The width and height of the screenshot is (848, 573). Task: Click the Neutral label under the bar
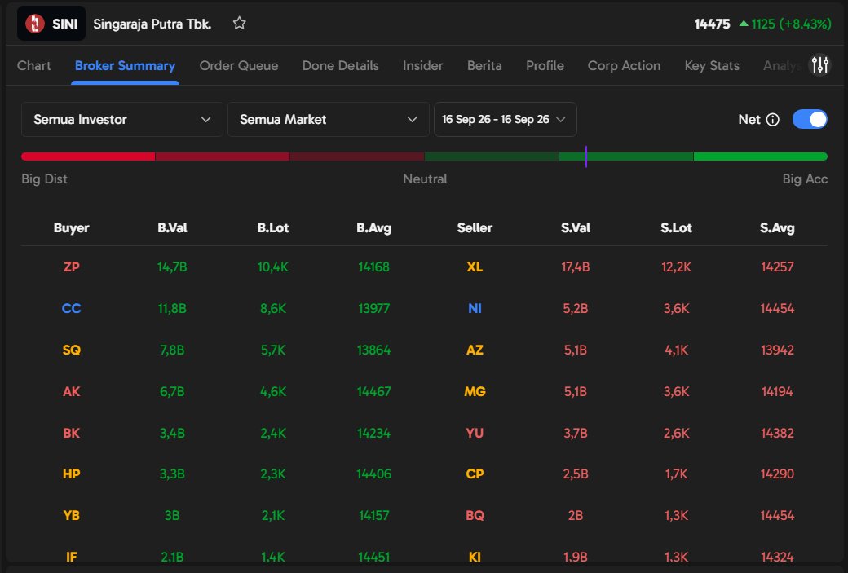pos(425,179)
